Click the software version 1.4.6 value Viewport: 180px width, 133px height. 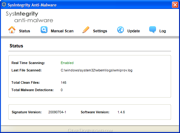121,112
